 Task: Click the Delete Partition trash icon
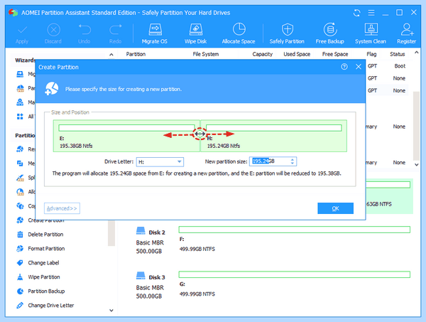[x=20, y=235]
